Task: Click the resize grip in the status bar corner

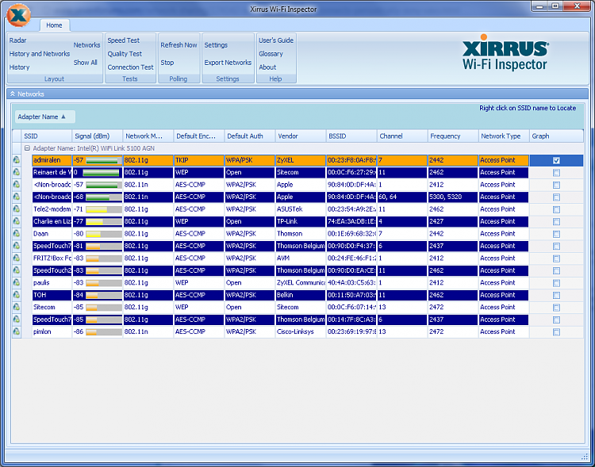Action: coord(585,457)
